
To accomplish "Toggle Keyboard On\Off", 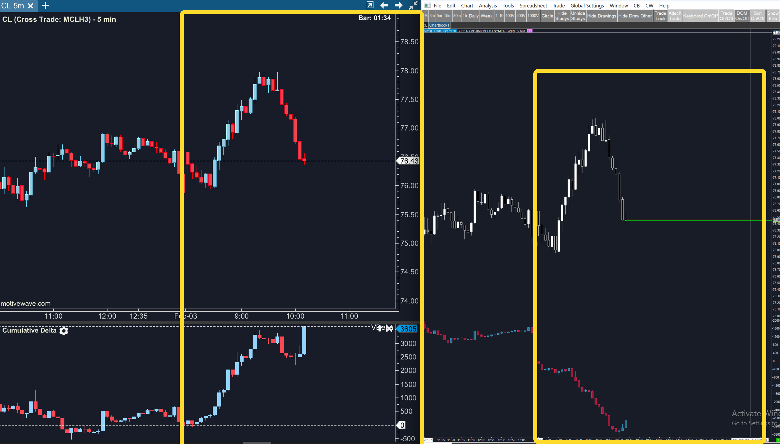I will pyautogui.click(x=700, y=16).
